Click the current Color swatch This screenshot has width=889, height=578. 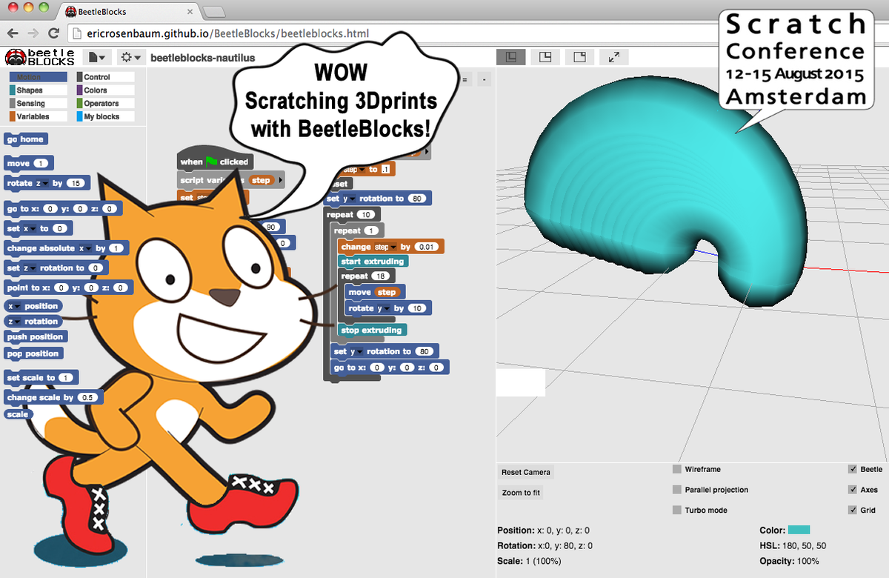[x=799, y=530]
